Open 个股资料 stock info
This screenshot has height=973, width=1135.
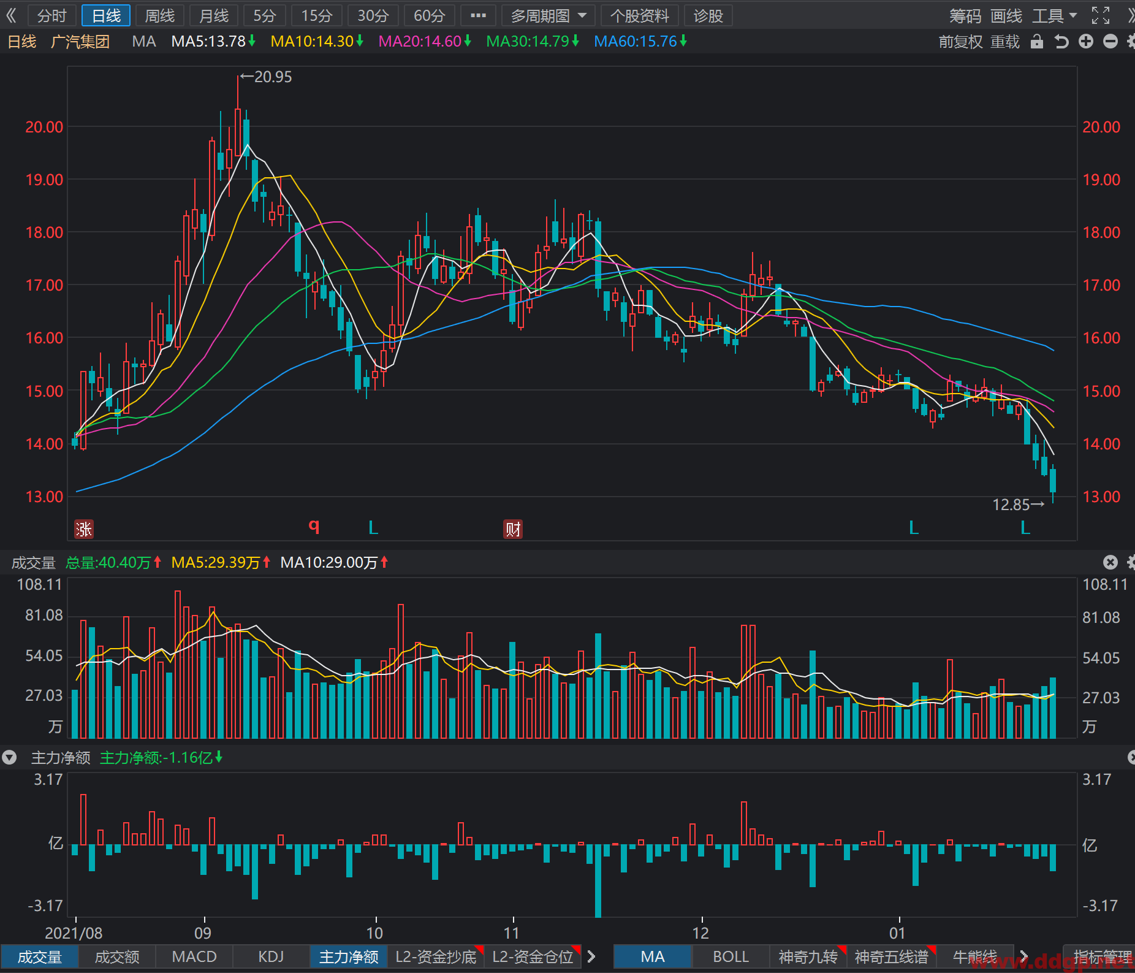click(x=639, y=15)
